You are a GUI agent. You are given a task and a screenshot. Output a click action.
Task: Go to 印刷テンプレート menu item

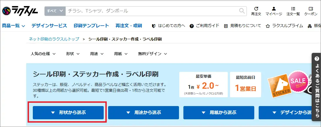(91, 26)
